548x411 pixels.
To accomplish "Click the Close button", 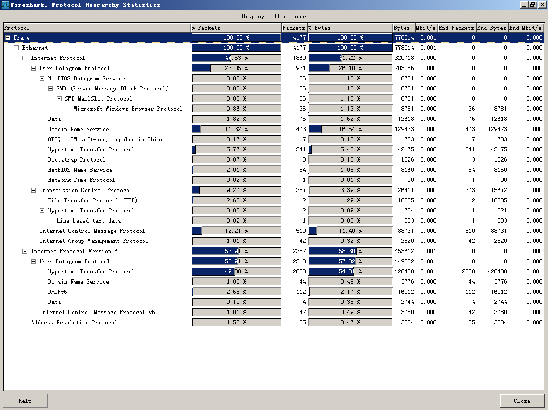I will click(x=522, y=401).
